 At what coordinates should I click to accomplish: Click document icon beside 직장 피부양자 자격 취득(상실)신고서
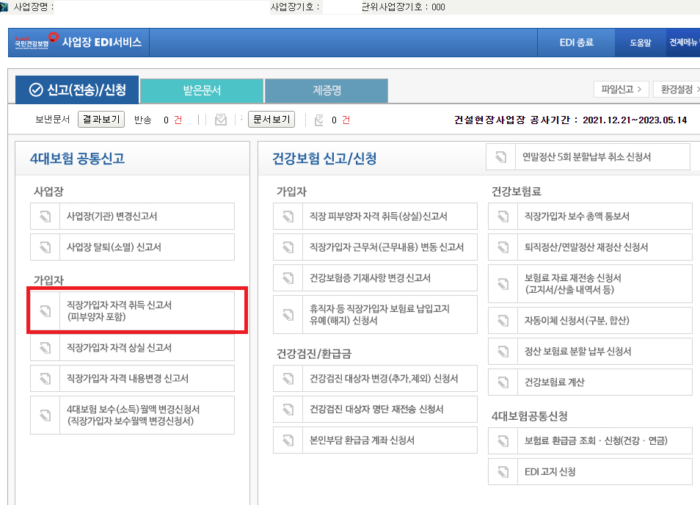tap(288, 217)
